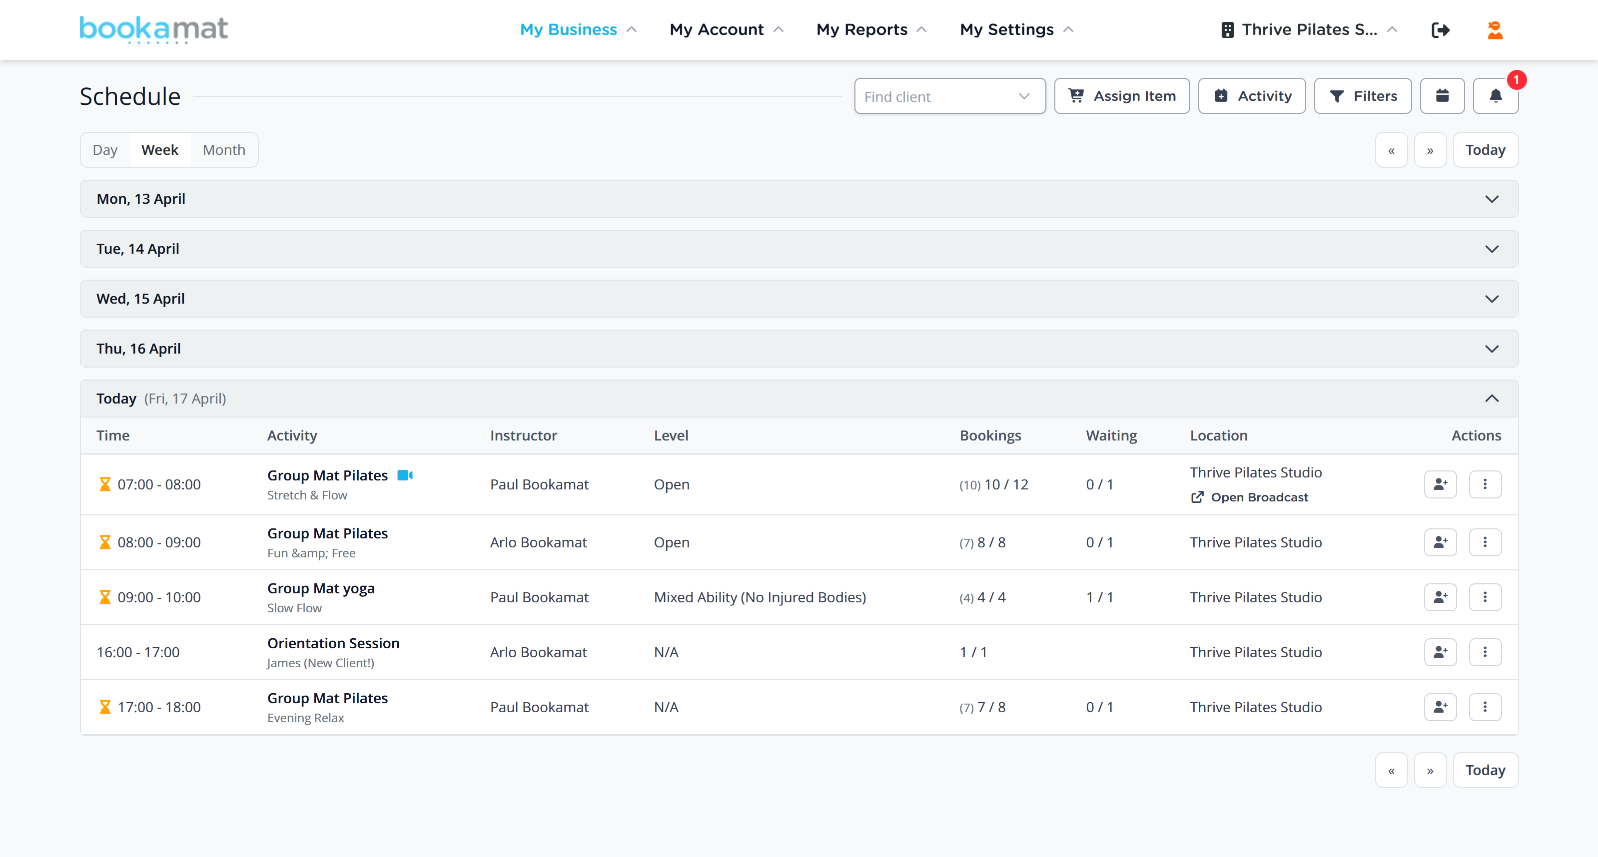Image resolution: width=1598 pixels, height=857 pixels.
Task: Add client to 17:00 - 18:00 Evening Relax
Action: pos(1441,707)
